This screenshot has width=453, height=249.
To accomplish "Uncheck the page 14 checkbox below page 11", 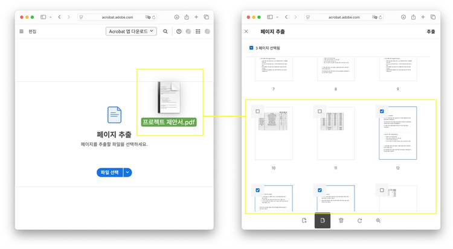I will (320, 190).
